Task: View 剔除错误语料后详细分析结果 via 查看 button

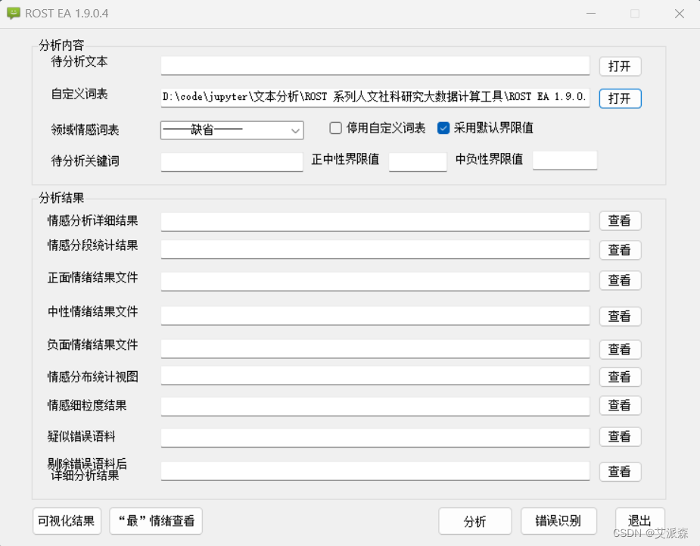Action: click(x=620, y=472)
